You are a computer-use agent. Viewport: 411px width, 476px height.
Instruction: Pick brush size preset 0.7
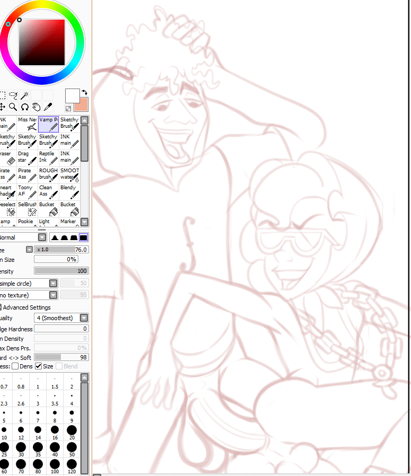pyautogui.click(x=4, y=382)
